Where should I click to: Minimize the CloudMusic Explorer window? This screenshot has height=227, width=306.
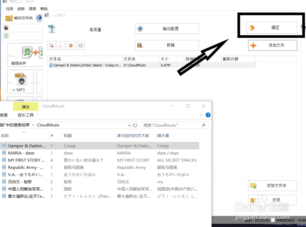(172, 106)
